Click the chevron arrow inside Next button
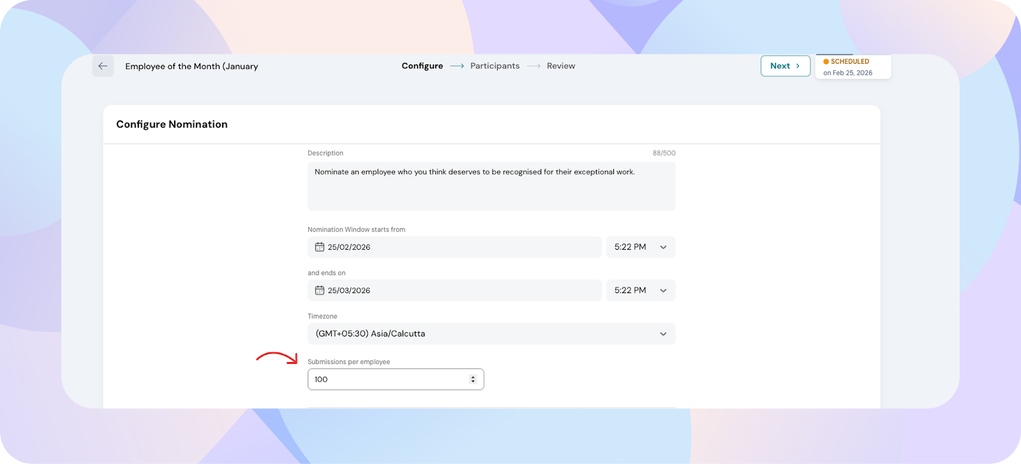This screenshot has width=1021, height=464. pyautogui.click(x=798, y=66)
